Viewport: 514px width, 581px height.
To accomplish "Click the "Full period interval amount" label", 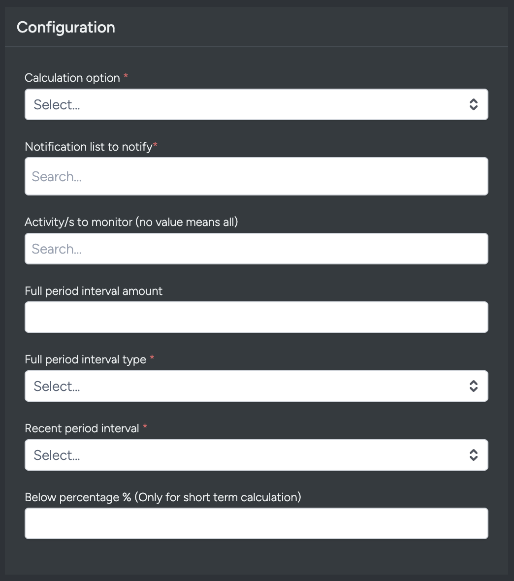I will click(94, 291).
